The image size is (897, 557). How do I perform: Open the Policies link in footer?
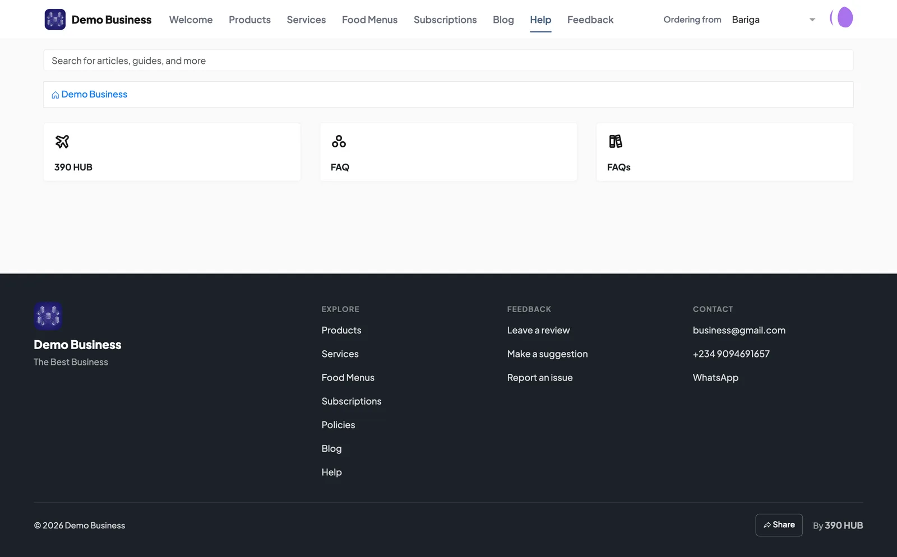coord(339,425)
